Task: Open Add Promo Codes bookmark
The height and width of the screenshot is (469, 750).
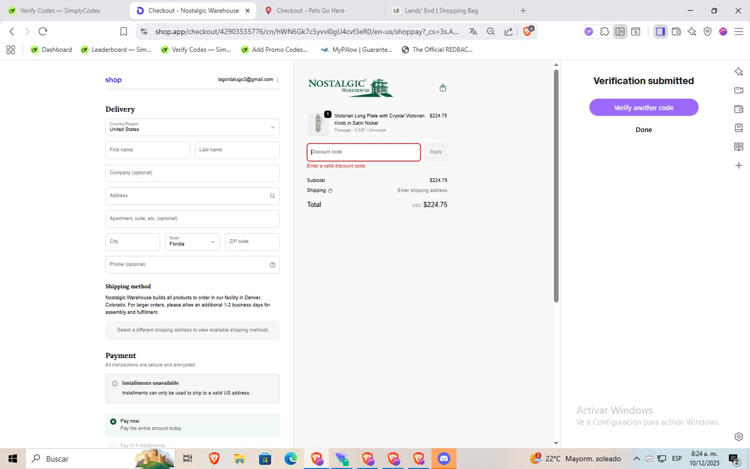Action: click(x=274, y=49)
